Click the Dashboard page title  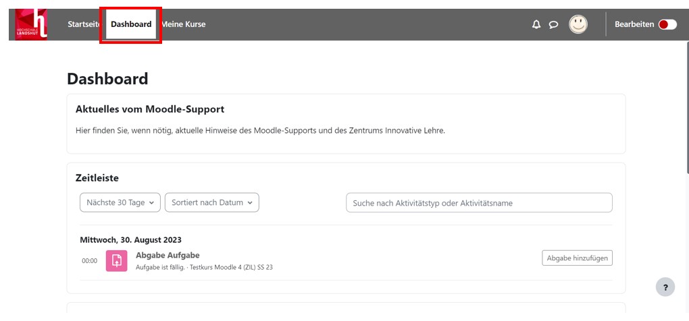point(107,79)
